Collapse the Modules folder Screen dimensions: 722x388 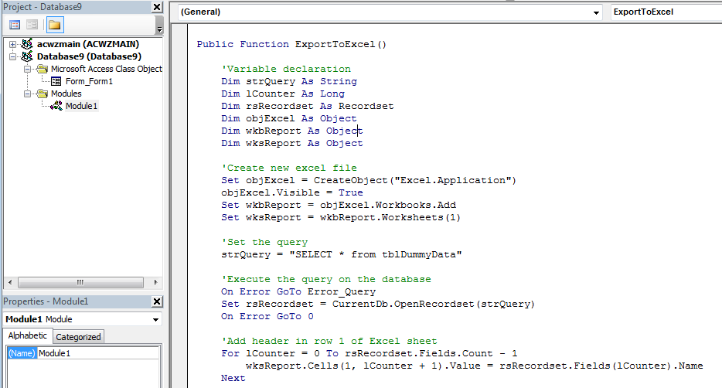point(27,94)
